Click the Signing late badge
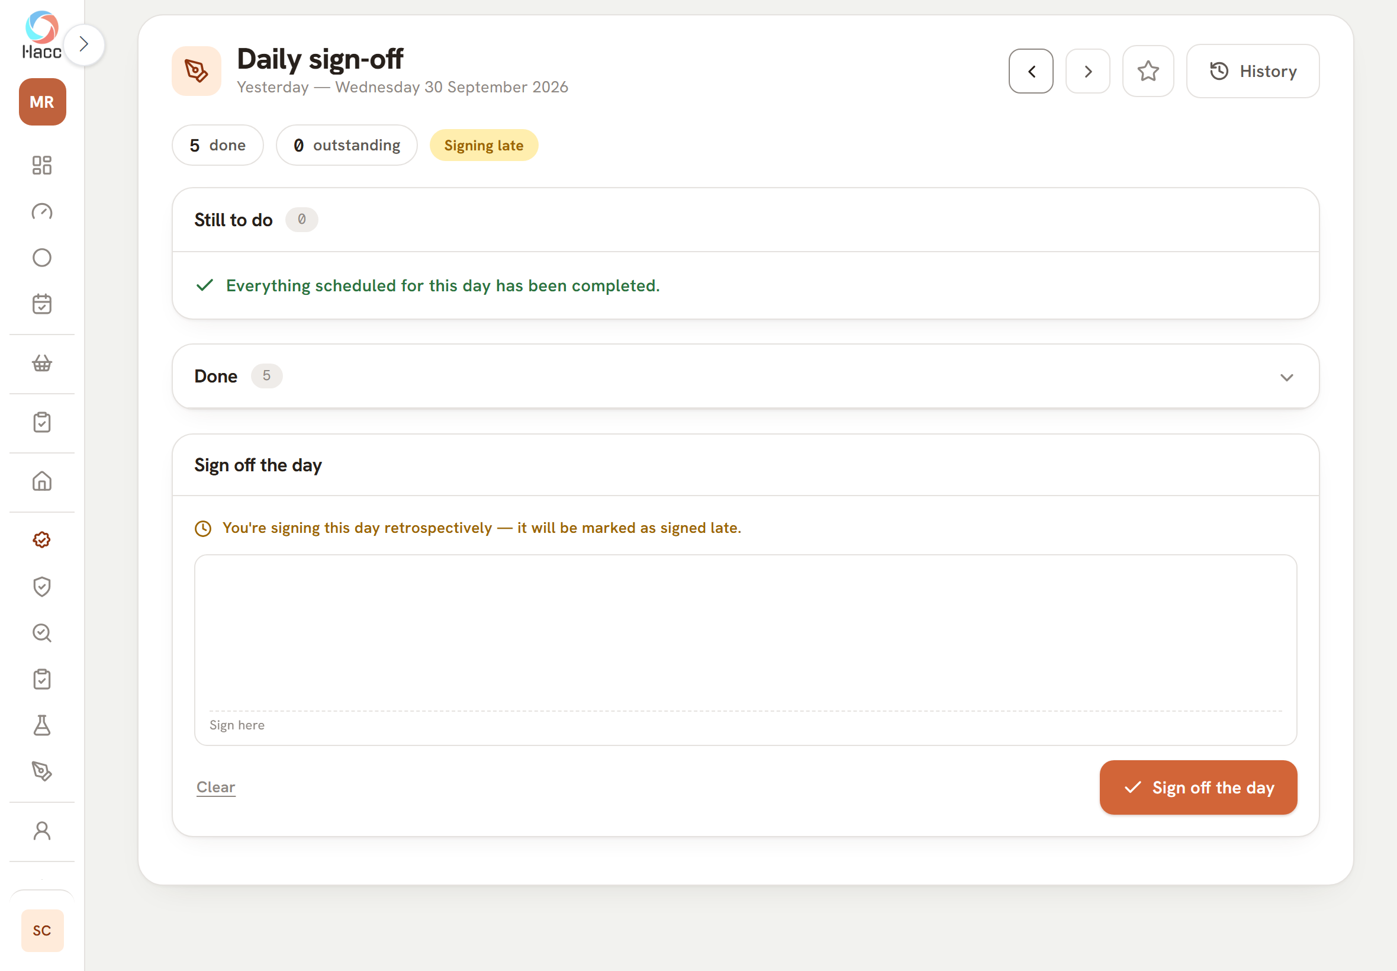The image size is (1397, 971). point(484,146)
